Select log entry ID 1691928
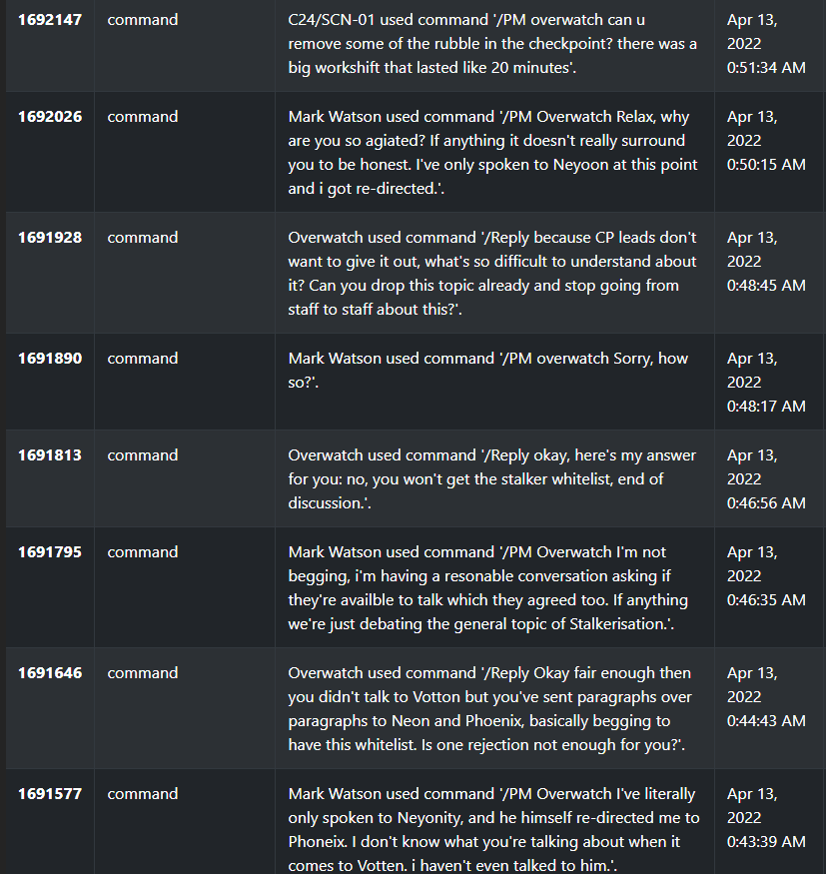This screenshot has height=874, width=826. 50,238
